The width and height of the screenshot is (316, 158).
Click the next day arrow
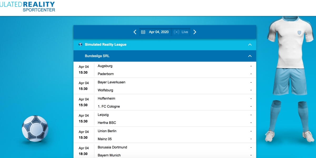pyautogui.click(x=195, y=32)
